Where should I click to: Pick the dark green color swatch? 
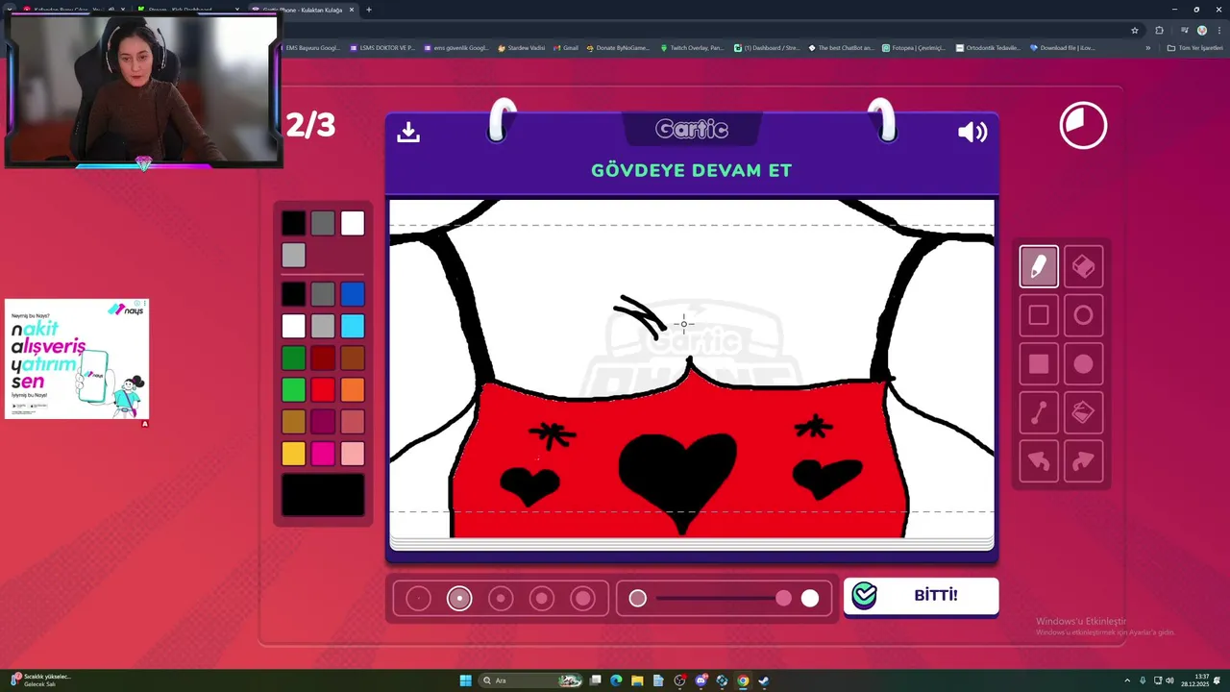click(x=294, y=358)
